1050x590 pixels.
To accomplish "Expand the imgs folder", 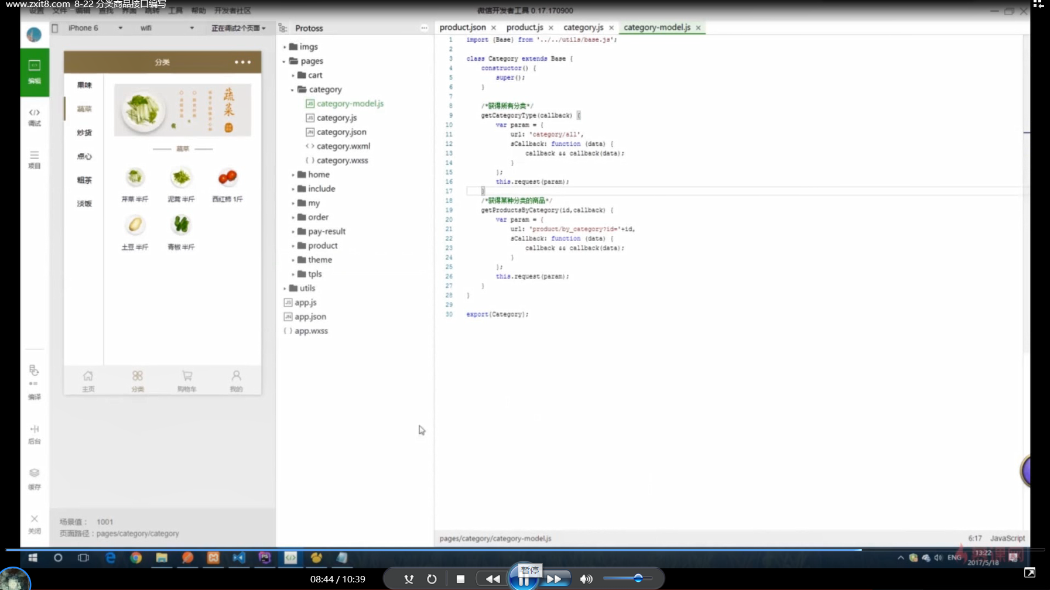I will point(303,47).
